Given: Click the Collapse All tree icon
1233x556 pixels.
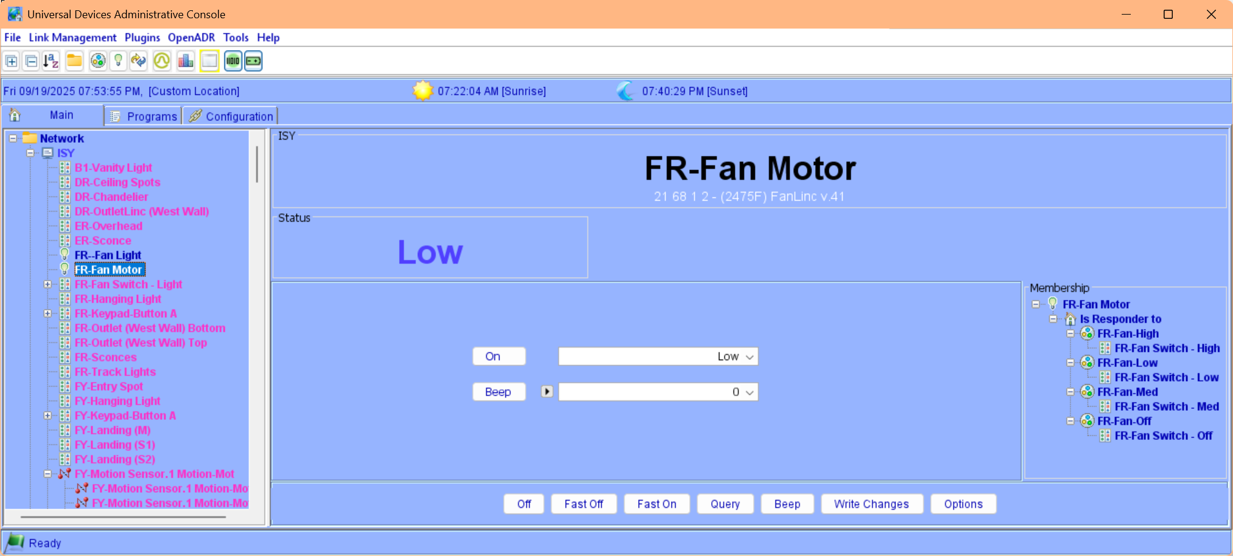Looking at the screenshot, I should pos(32,61).
